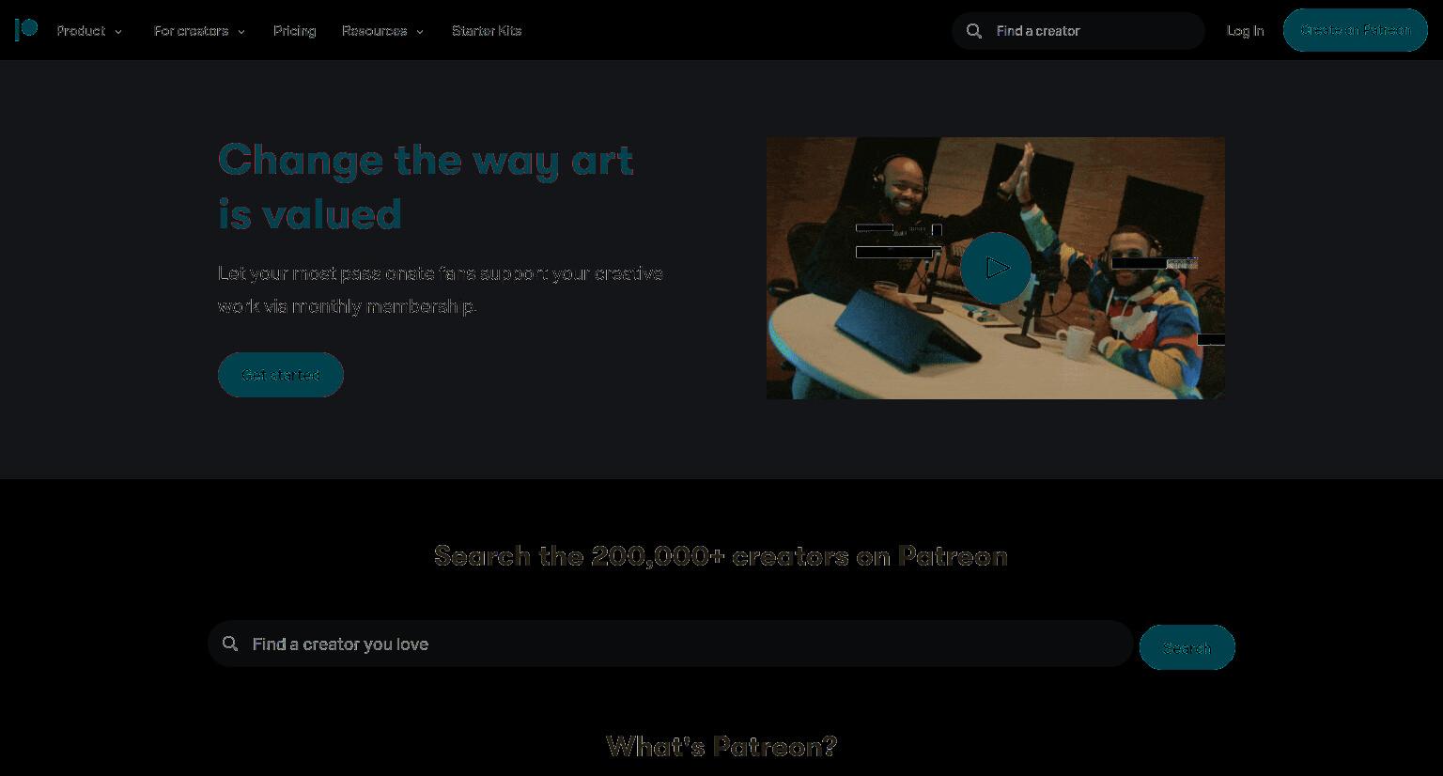Click the Log in link
Viewport: 1443px width, 776px height.
coord(1245,31)
